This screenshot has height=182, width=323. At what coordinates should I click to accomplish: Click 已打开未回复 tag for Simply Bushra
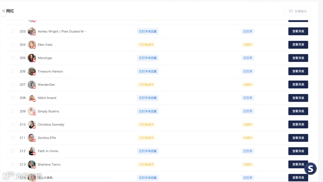148,111
